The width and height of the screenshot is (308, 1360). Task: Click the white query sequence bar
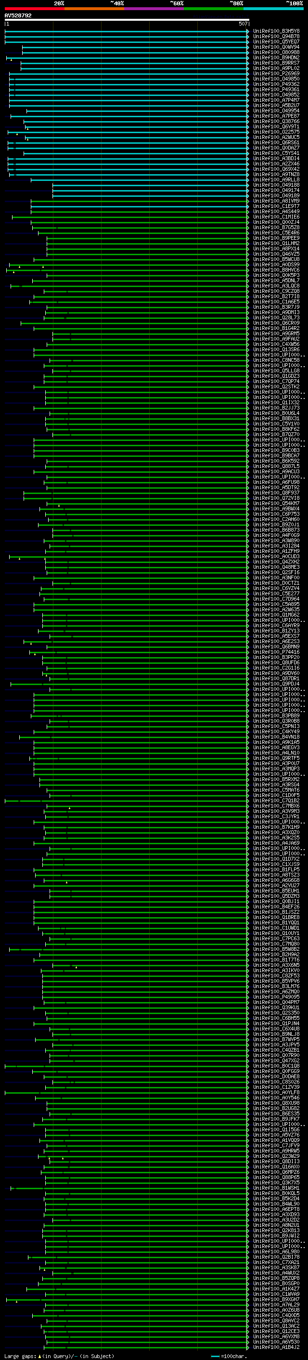coord(127,19)
